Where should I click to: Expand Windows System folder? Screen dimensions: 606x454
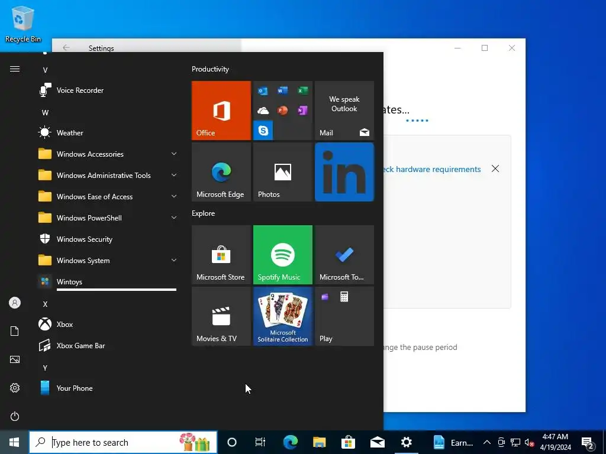[x=108, y=261]
